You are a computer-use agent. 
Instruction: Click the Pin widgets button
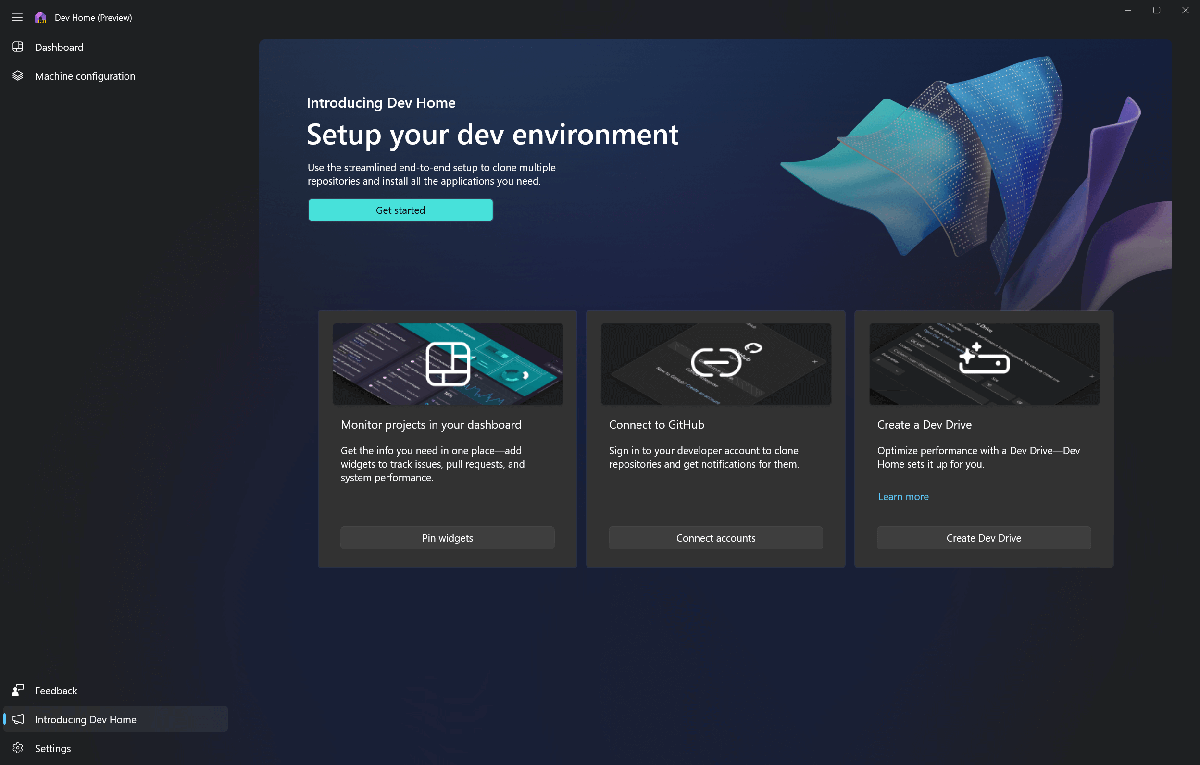[x=447, y=537]
